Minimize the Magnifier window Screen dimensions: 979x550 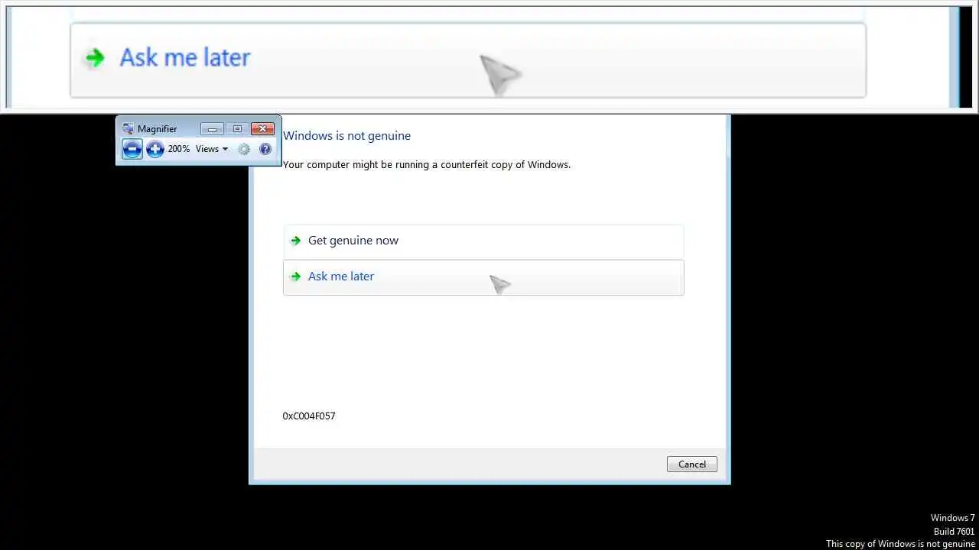coord(212,129)
